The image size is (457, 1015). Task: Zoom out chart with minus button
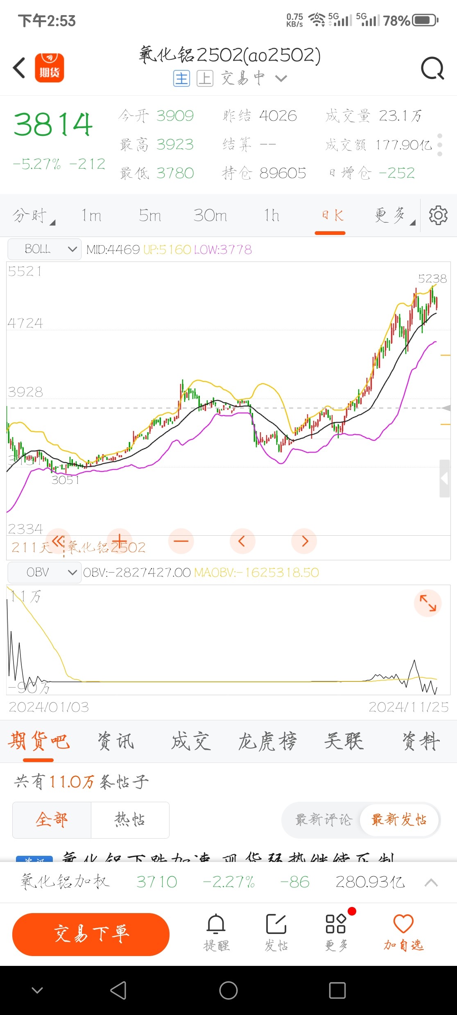click(181, 541)
